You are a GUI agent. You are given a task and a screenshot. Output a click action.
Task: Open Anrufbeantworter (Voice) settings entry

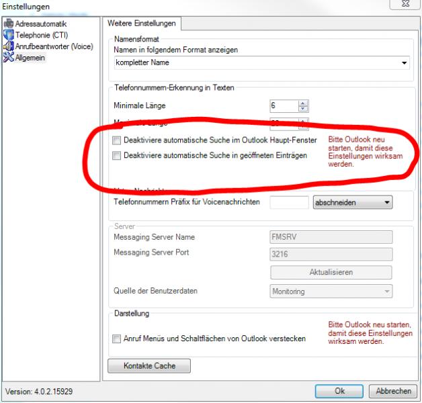(54, 46)
